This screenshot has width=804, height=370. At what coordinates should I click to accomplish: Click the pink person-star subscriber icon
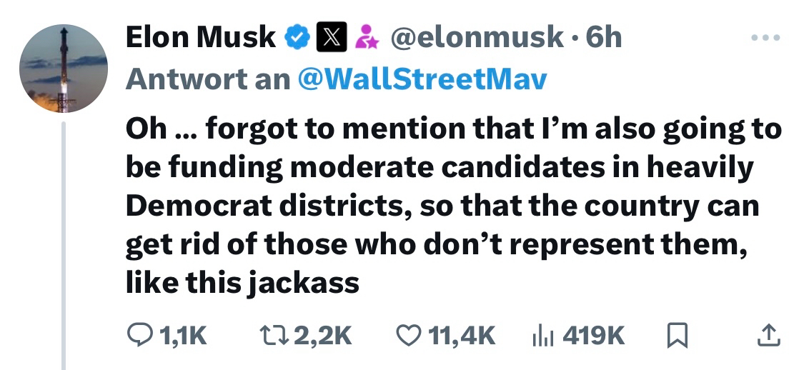tap(367, 37)
